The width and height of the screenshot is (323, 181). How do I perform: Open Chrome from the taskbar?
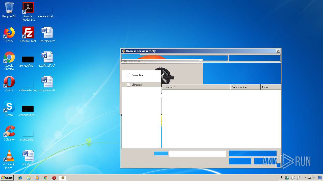45,178
